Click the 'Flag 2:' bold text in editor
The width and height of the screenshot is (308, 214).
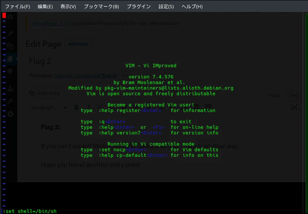(51, 127)
